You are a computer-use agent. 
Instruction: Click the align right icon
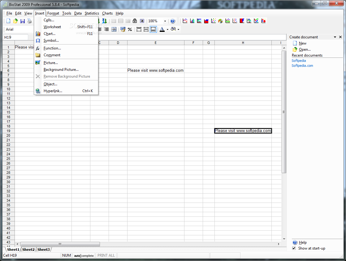(x=106, y=29)
